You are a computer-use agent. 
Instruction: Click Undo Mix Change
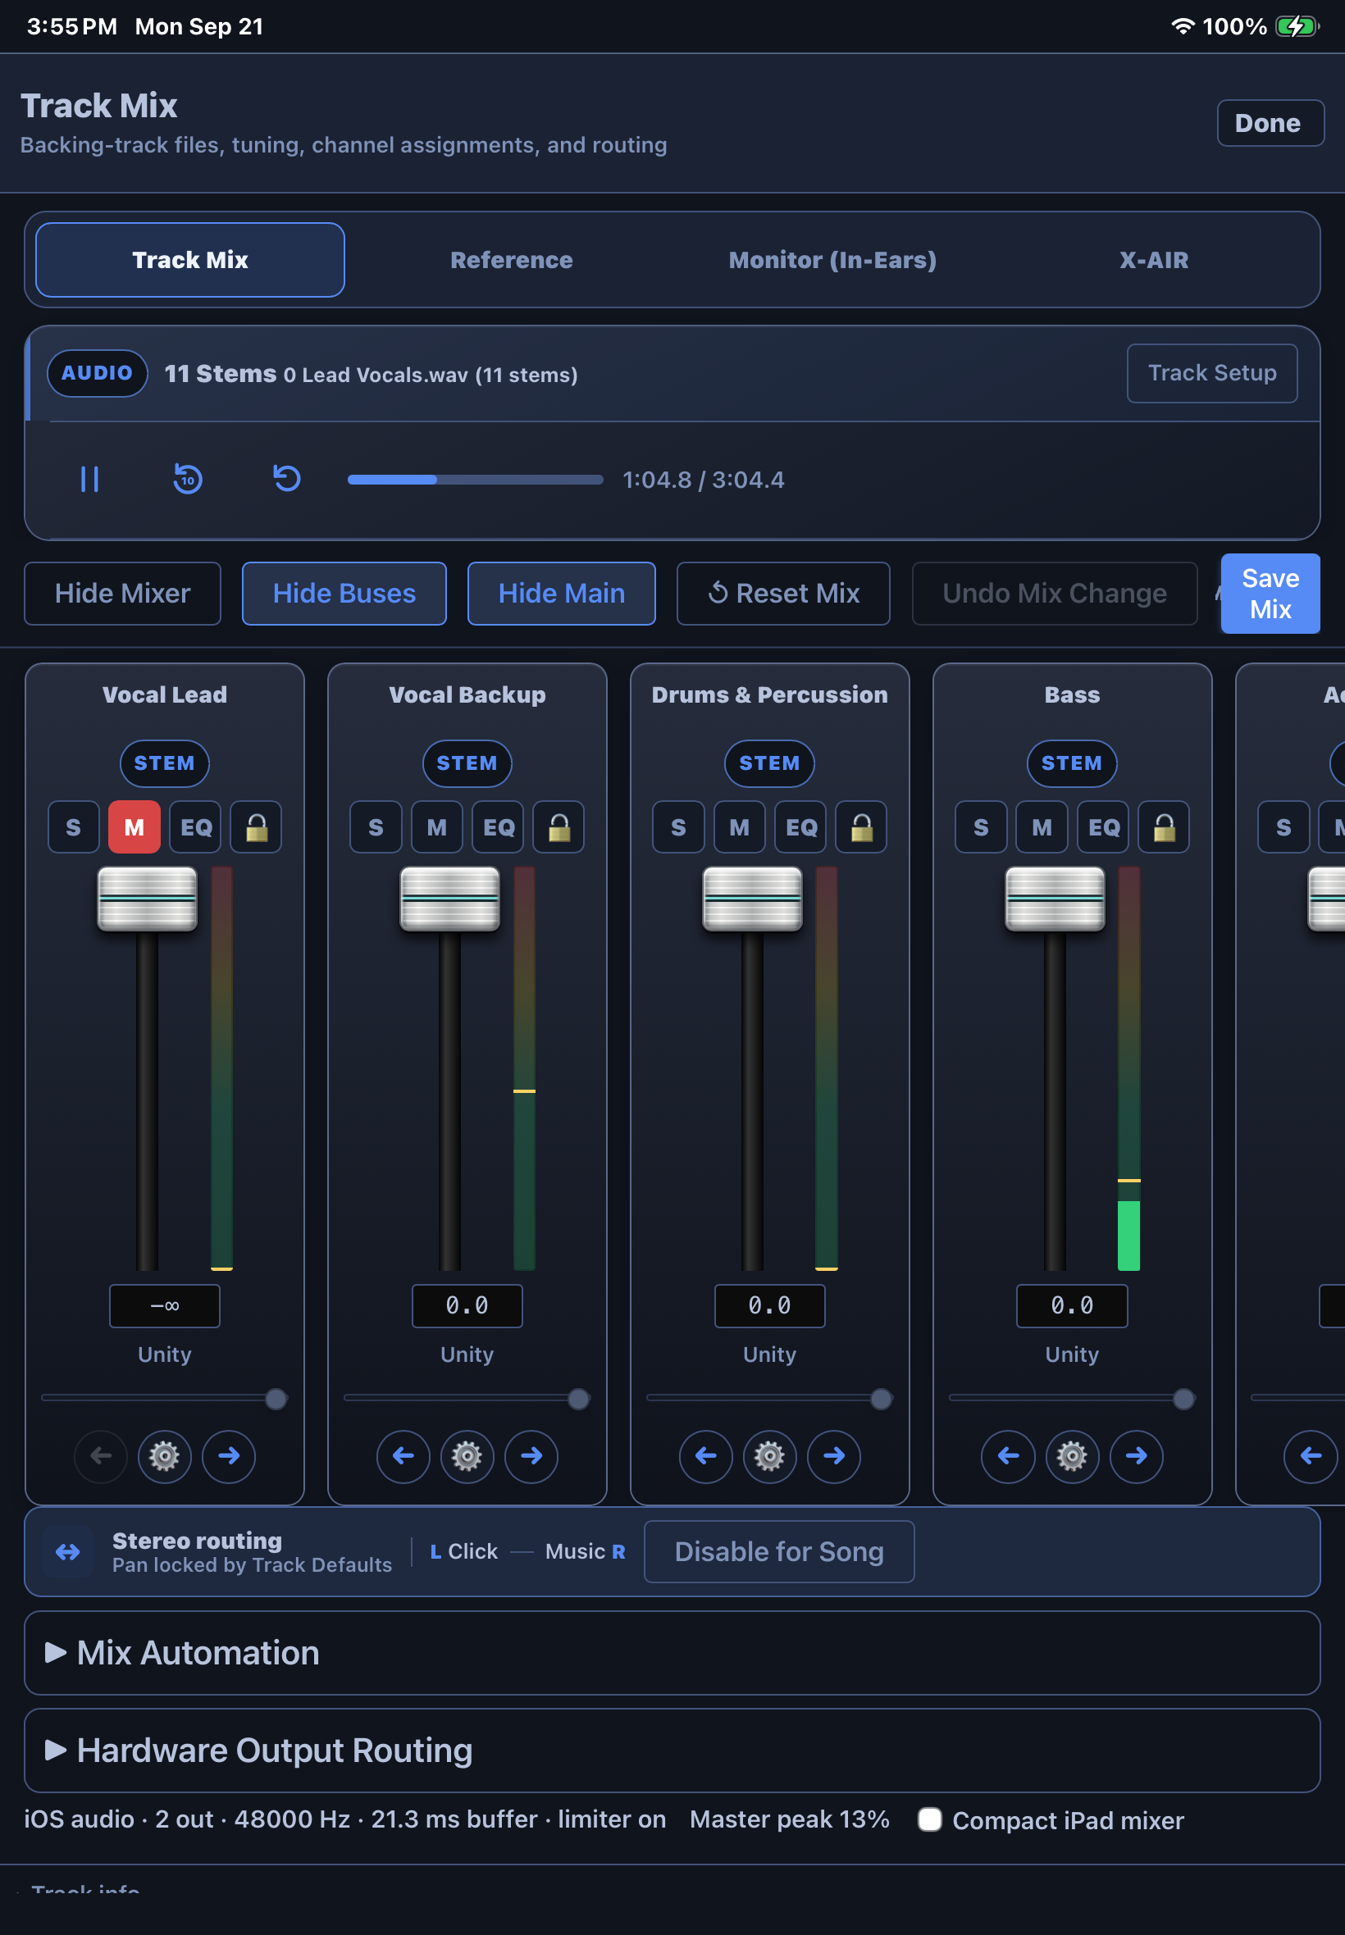(x=1054, y=593)
